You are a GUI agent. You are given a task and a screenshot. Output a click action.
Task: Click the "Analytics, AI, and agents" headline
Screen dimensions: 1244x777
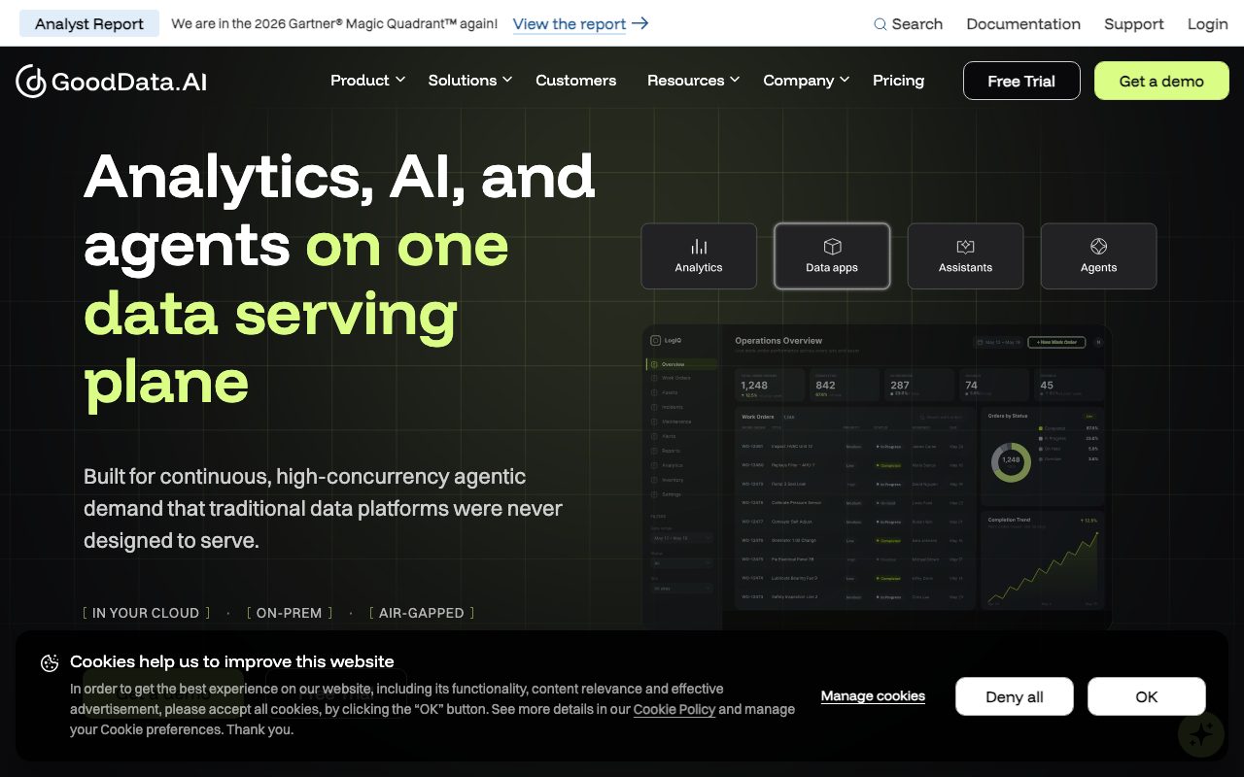click(x=339, y=279)
